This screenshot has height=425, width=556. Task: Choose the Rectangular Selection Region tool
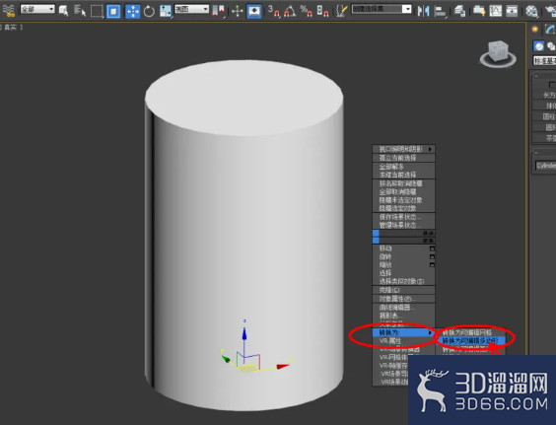coord(97,11)
